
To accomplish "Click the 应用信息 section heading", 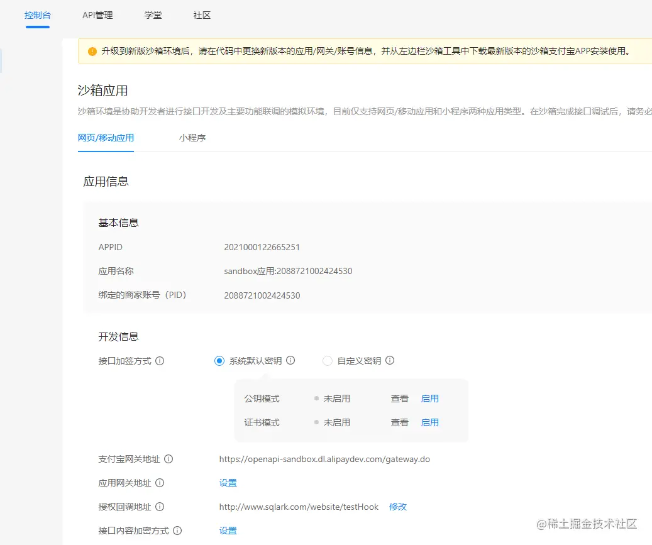I will [106, 181].
